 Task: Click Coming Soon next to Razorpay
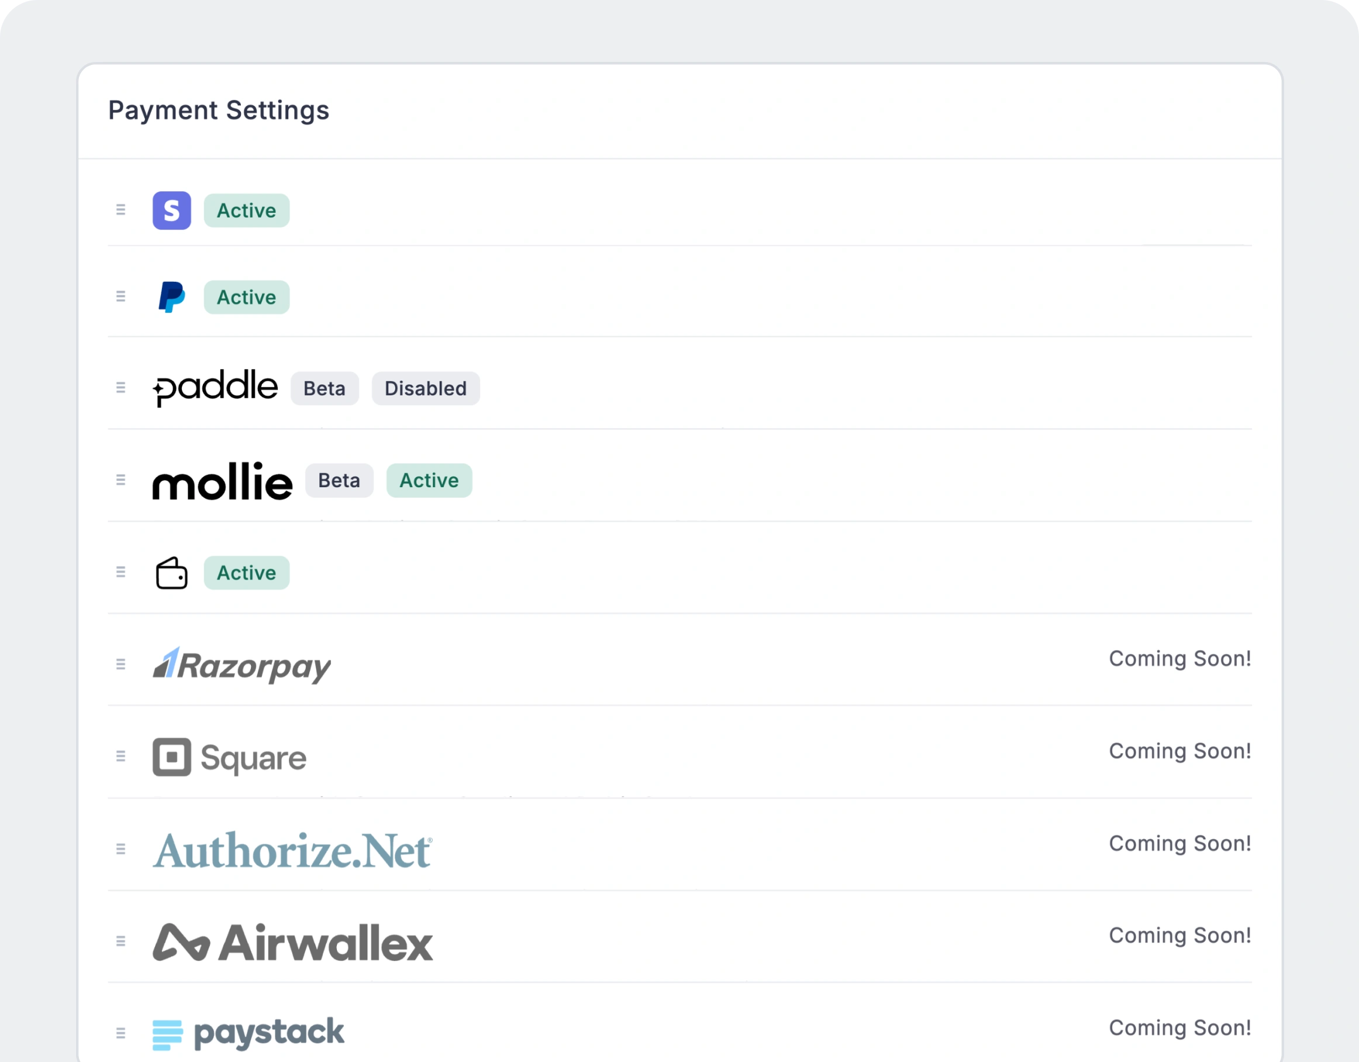point(1180,658)
